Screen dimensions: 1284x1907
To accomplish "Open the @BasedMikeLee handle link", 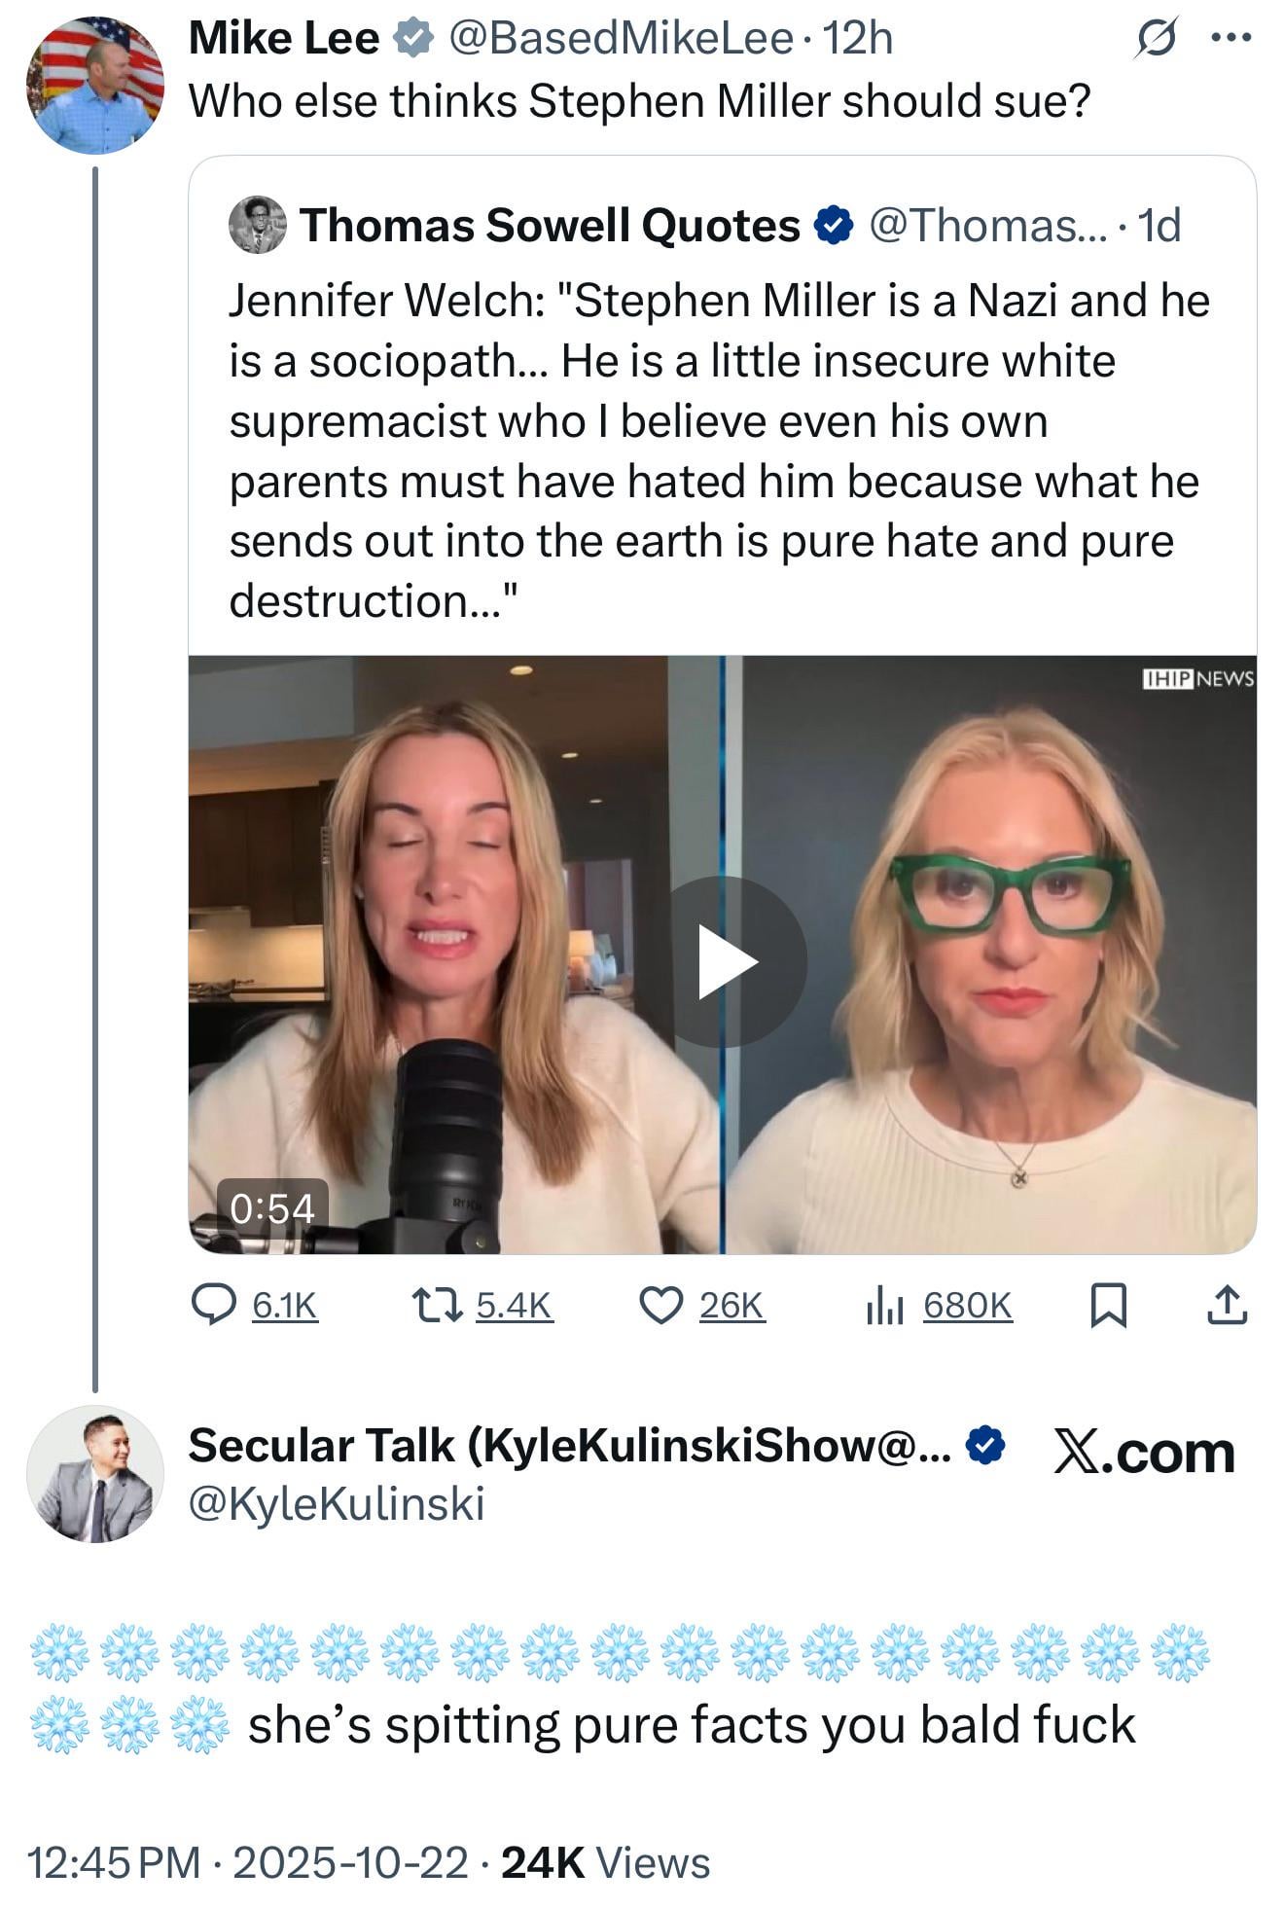I will pyautogui.click(x=620, y=38).
